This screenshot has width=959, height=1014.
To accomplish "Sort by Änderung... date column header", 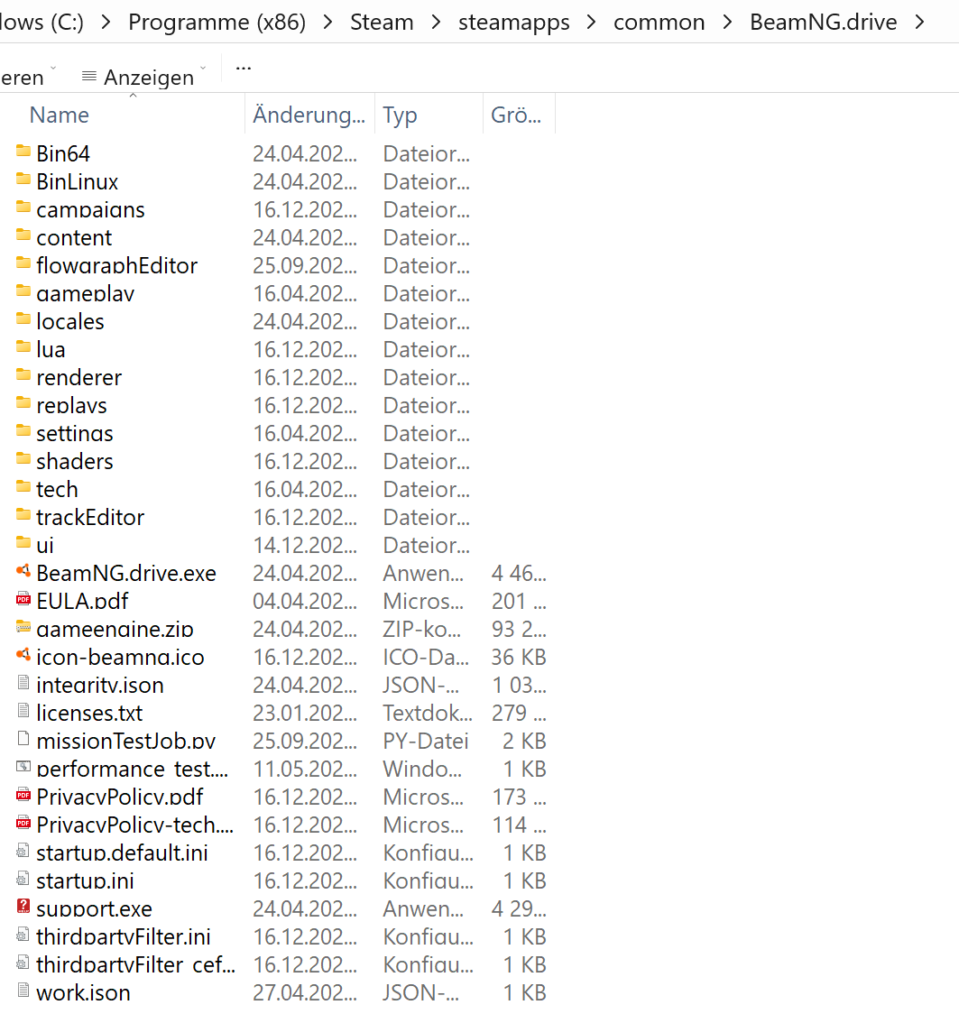I will (x=309, y=115).
